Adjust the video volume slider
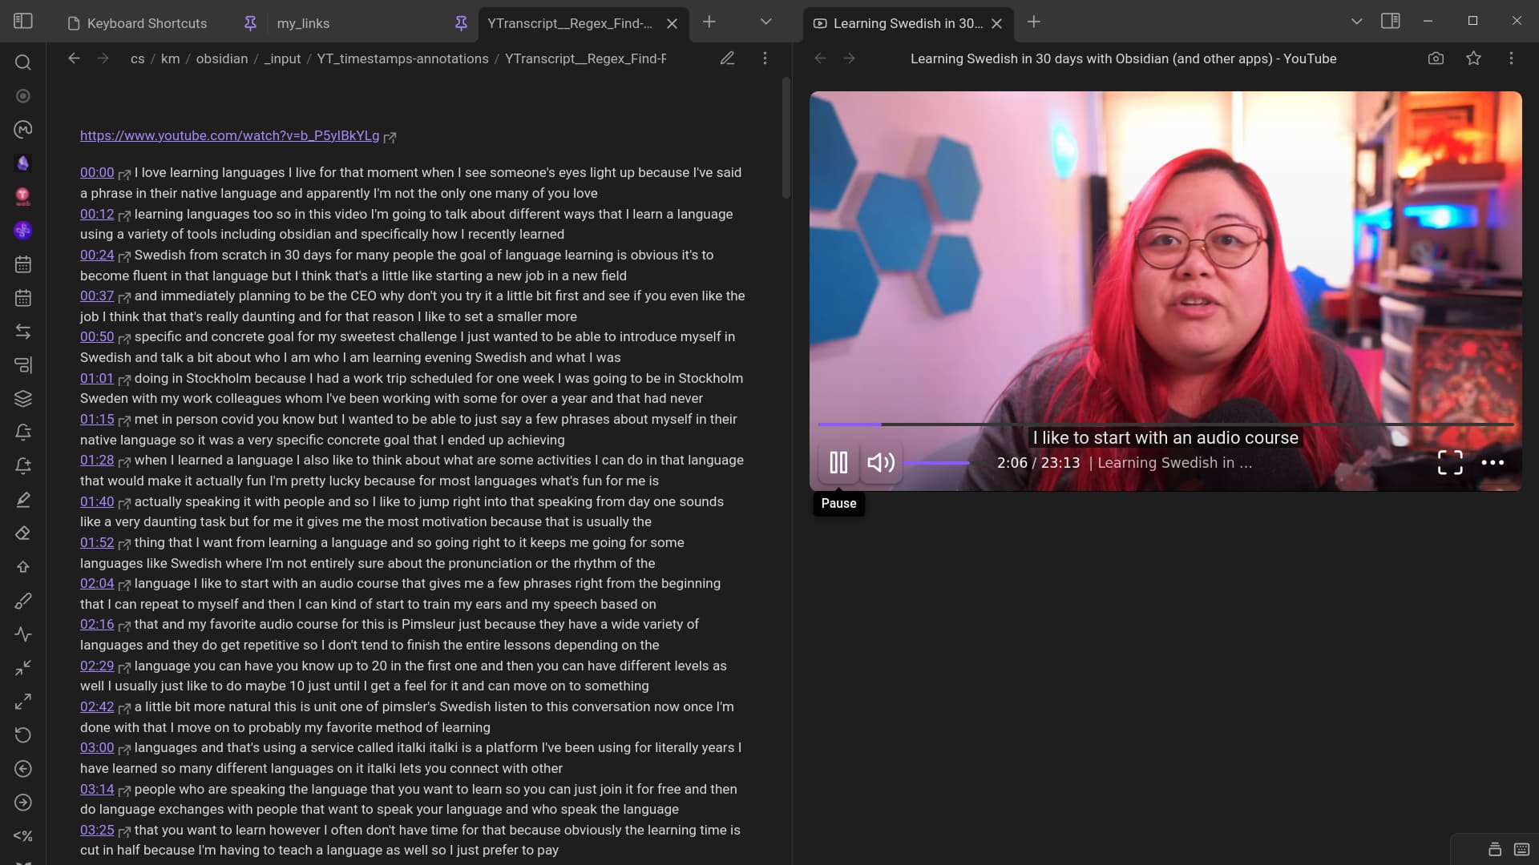The image size is (1539, 865). click(x=936, y=463)
